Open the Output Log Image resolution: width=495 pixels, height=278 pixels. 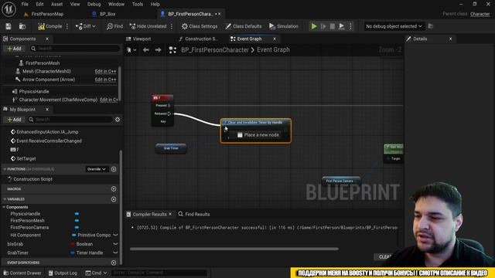click(63, 273)
